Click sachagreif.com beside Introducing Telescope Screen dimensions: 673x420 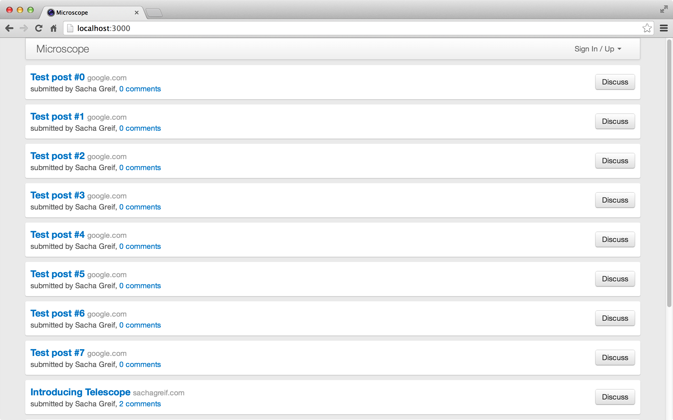(159, 393)
